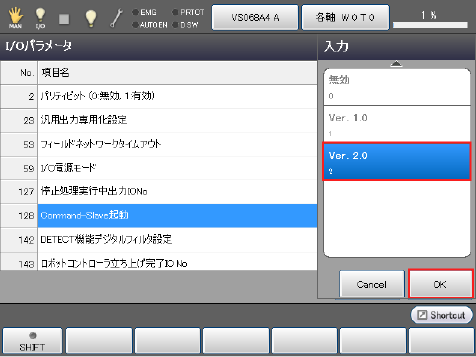Click the Cancel button
This screenshot has width=476, height=357.
point(372,284)
